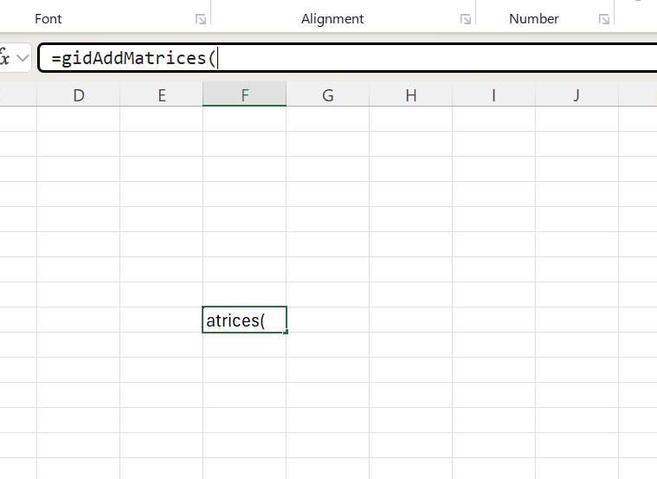Click the fill handle of the active cell
Image resolution: width=657 pixels, height=479 pixels.
point(286,332)
